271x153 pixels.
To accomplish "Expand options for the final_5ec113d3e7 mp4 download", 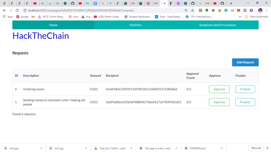I will coord(131,148).
